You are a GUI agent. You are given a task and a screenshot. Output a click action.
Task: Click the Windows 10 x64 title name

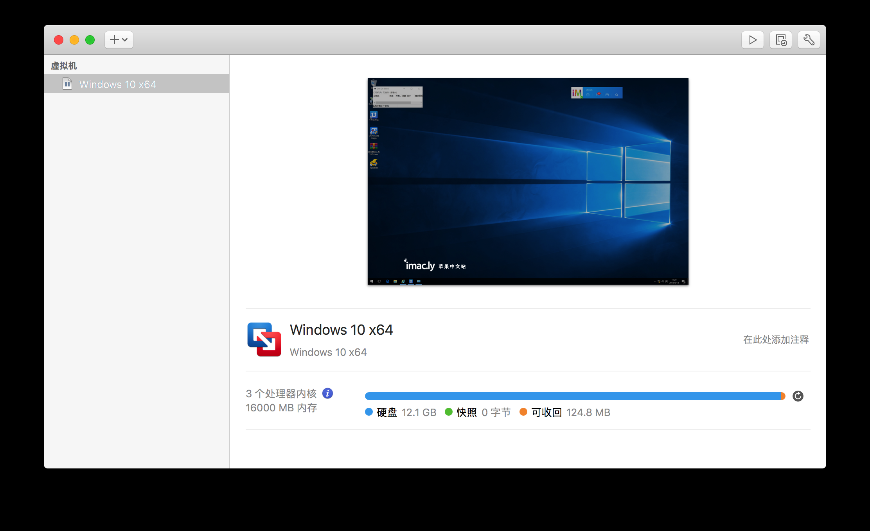(341, 330)
